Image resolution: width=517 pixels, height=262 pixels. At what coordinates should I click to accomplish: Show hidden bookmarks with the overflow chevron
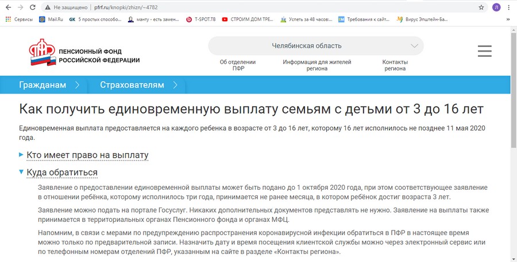[508, 19]
